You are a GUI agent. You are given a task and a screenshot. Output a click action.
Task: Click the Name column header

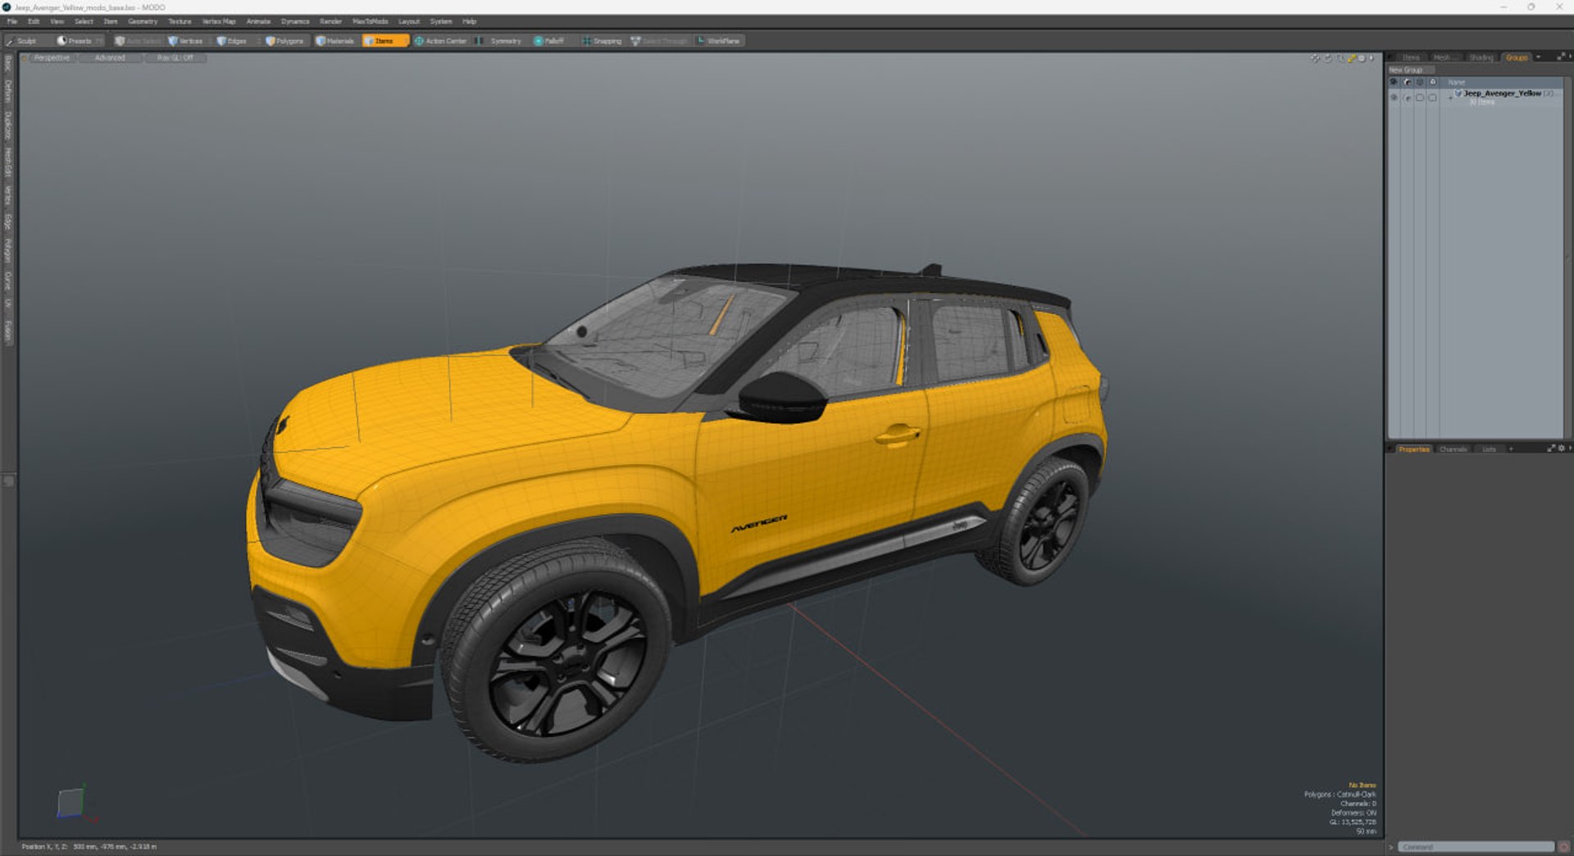[1456, 82]
